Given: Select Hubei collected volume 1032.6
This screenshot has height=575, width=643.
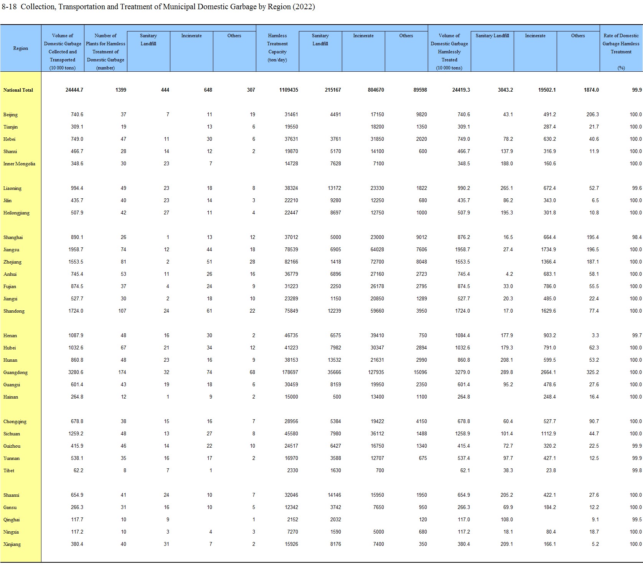Looking at the screenshot, I should point(76,348).
